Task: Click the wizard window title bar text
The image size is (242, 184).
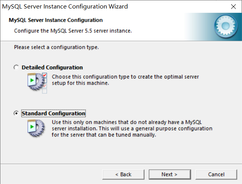Action: [65, 7]
